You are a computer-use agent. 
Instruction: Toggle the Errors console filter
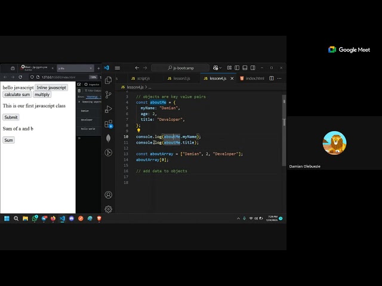81,97
